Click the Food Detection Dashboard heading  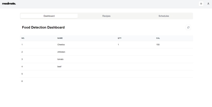(x=43, y=27)
